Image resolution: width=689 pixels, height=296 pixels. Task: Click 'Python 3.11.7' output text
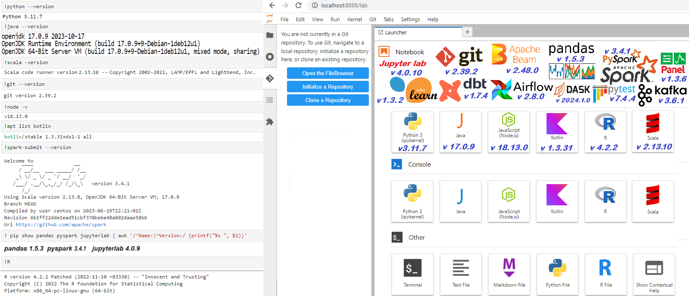coord(23,17)
